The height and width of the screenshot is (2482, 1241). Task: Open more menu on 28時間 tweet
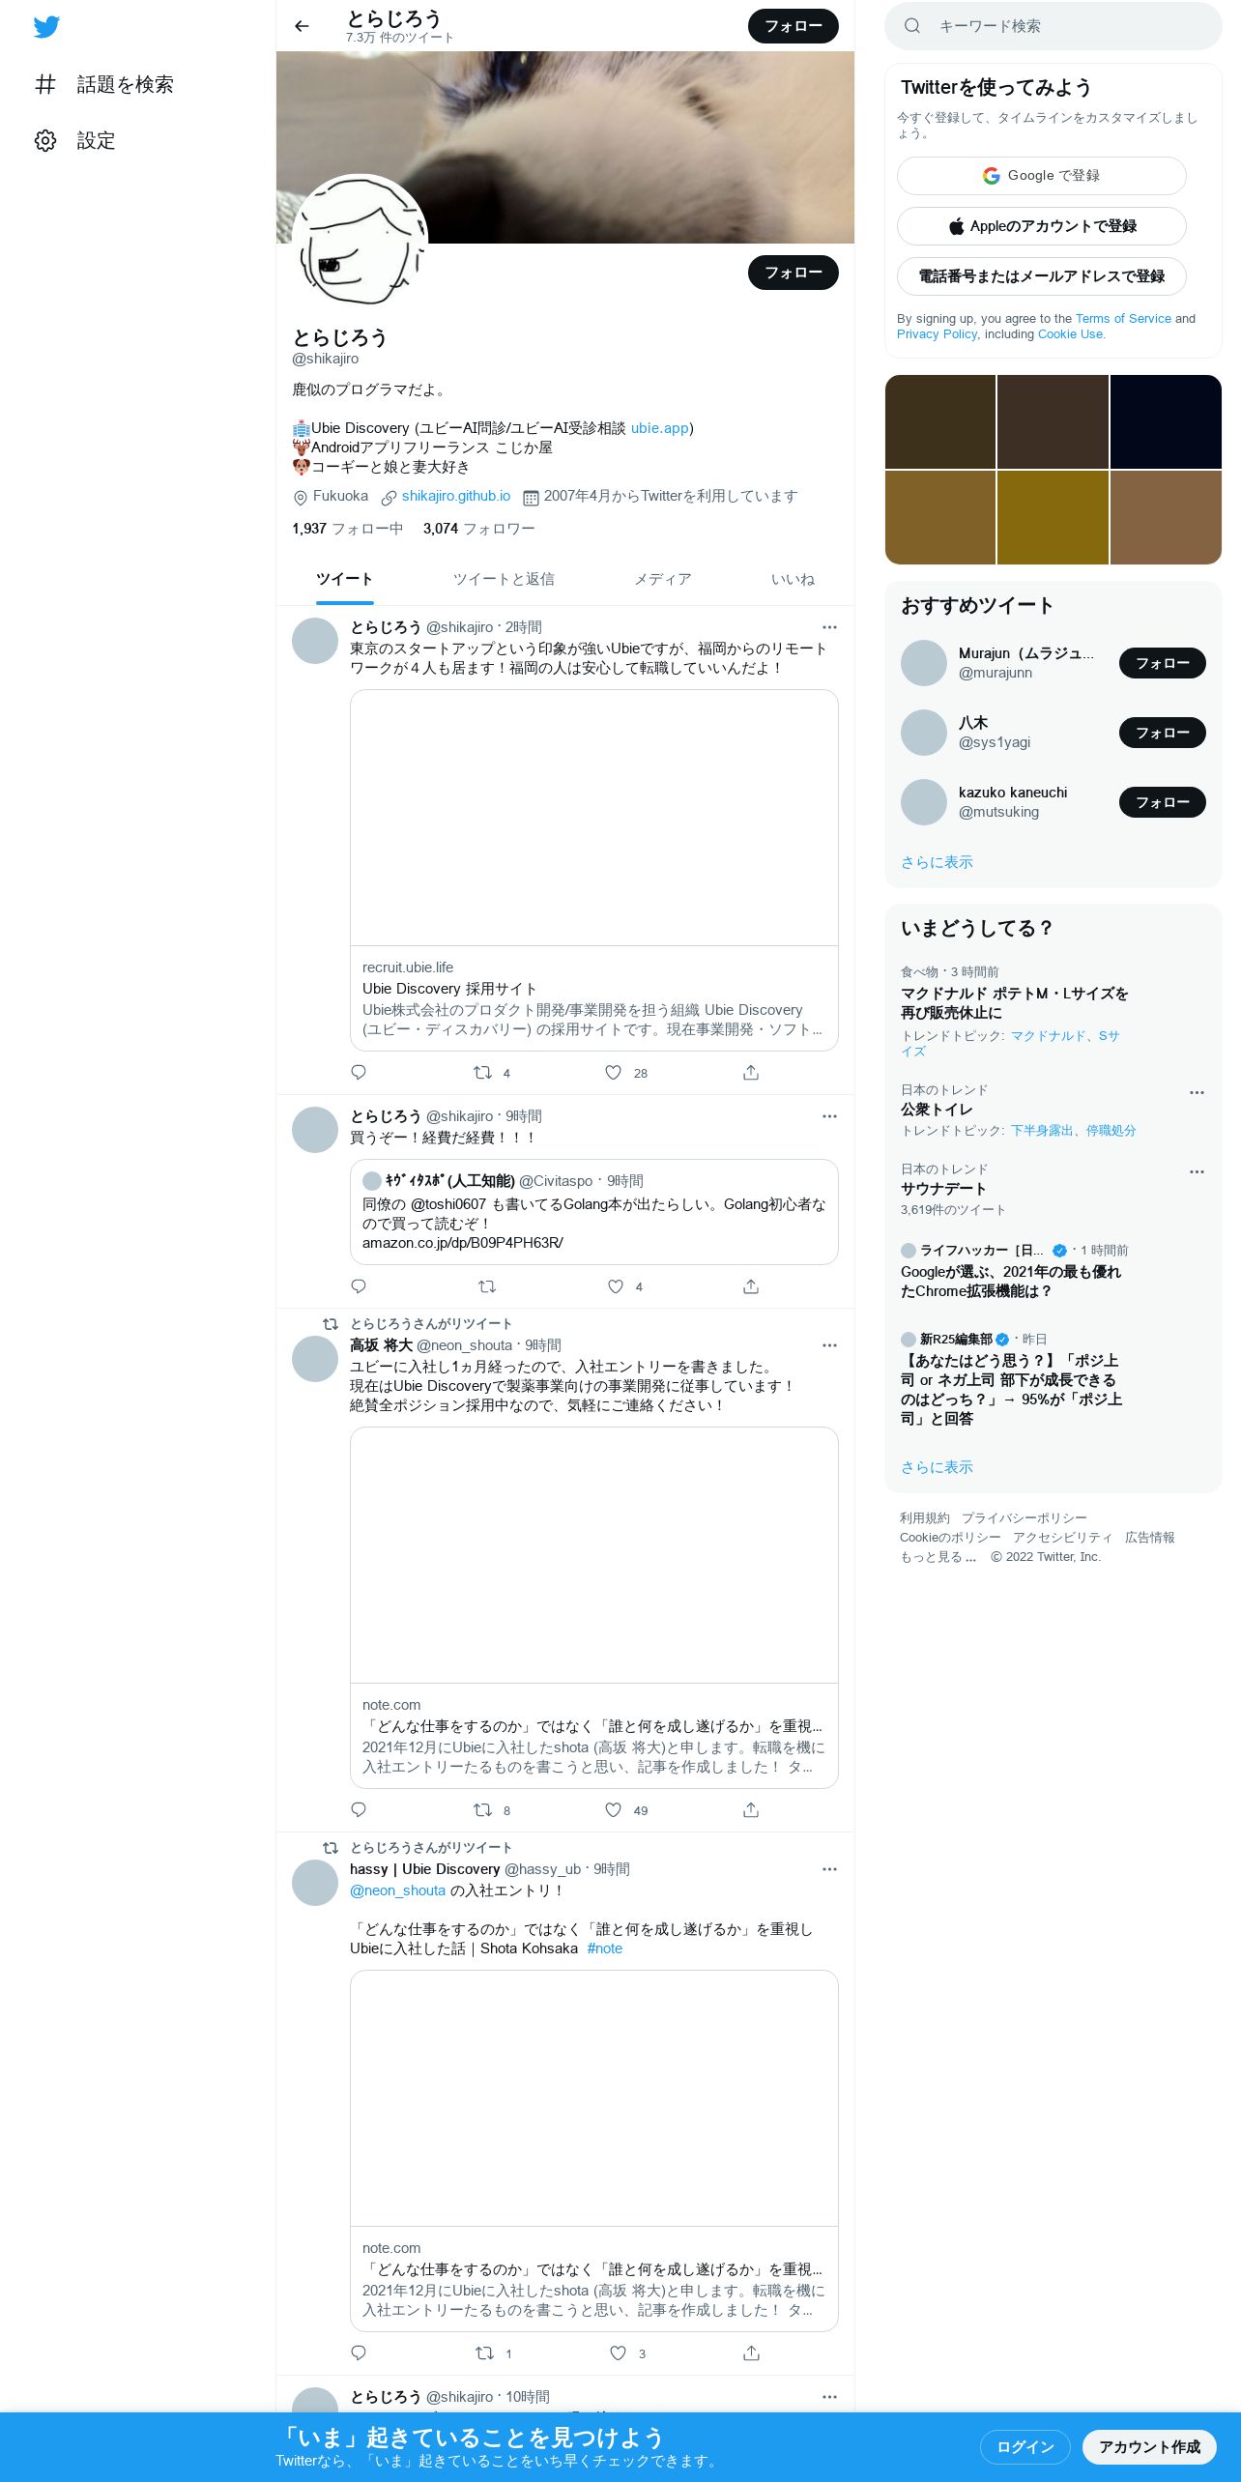click(x=829, y=627)
